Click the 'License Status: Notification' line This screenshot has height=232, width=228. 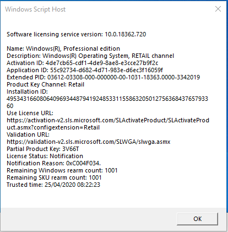pos(45,156)
